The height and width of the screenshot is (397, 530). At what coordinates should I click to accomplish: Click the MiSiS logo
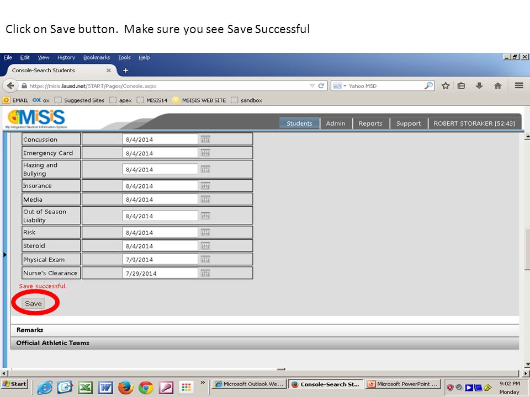(x=36, y=119)
